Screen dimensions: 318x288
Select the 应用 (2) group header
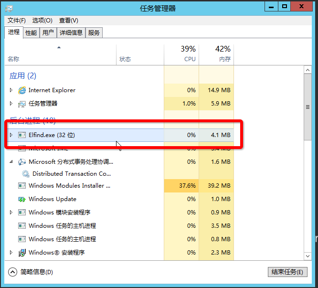23,76
